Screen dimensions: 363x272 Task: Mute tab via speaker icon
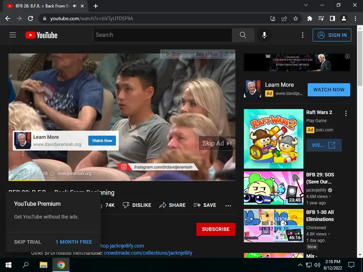pyautogui.click(x=74, y=6)
